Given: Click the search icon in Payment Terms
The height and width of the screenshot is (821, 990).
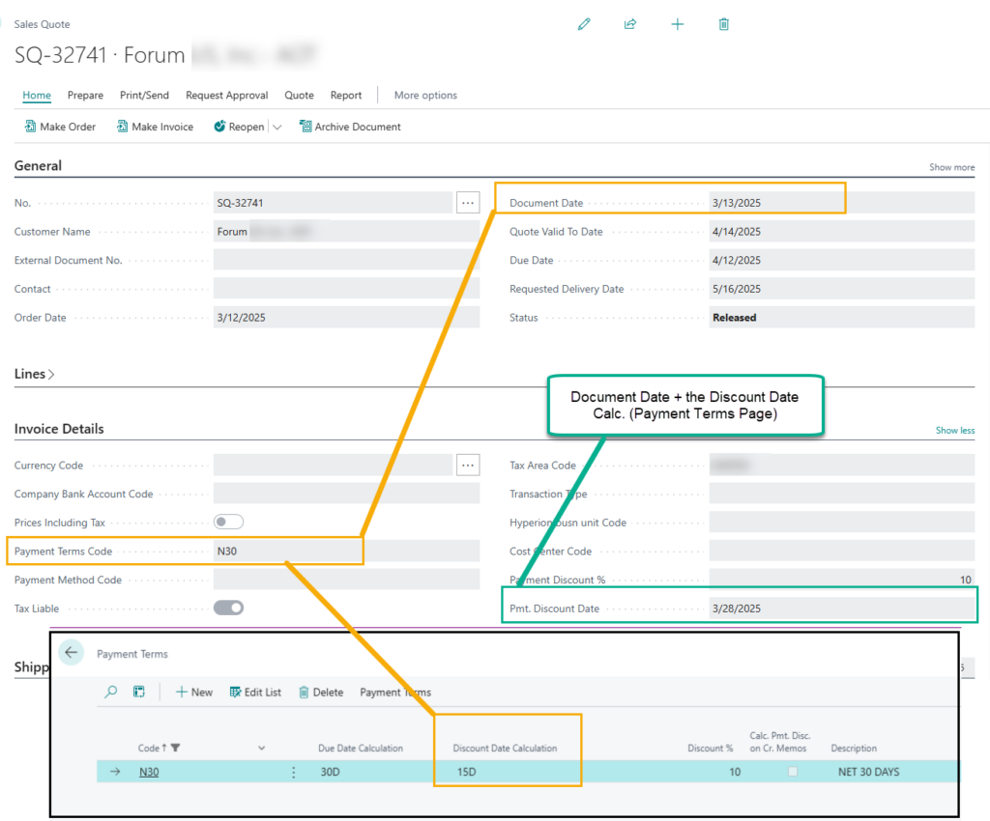Looking at the screenshot, I should point(110,692).
